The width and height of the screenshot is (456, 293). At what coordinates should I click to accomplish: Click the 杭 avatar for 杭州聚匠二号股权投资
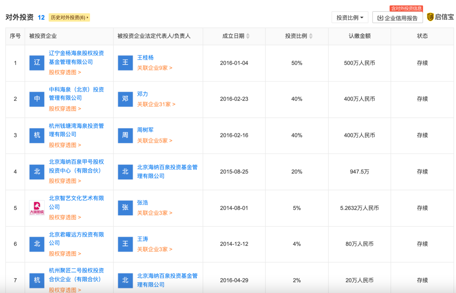click(x=37, y=280)
